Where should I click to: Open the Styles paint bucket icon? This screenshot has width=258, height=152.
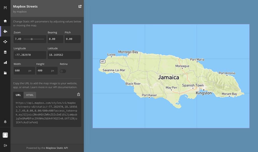click(x=5, y=31)
